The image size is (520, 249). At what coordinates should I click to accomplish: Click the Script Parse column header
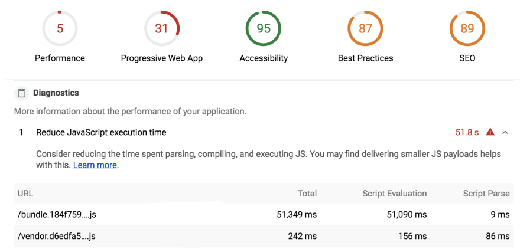tap(486, 194)
